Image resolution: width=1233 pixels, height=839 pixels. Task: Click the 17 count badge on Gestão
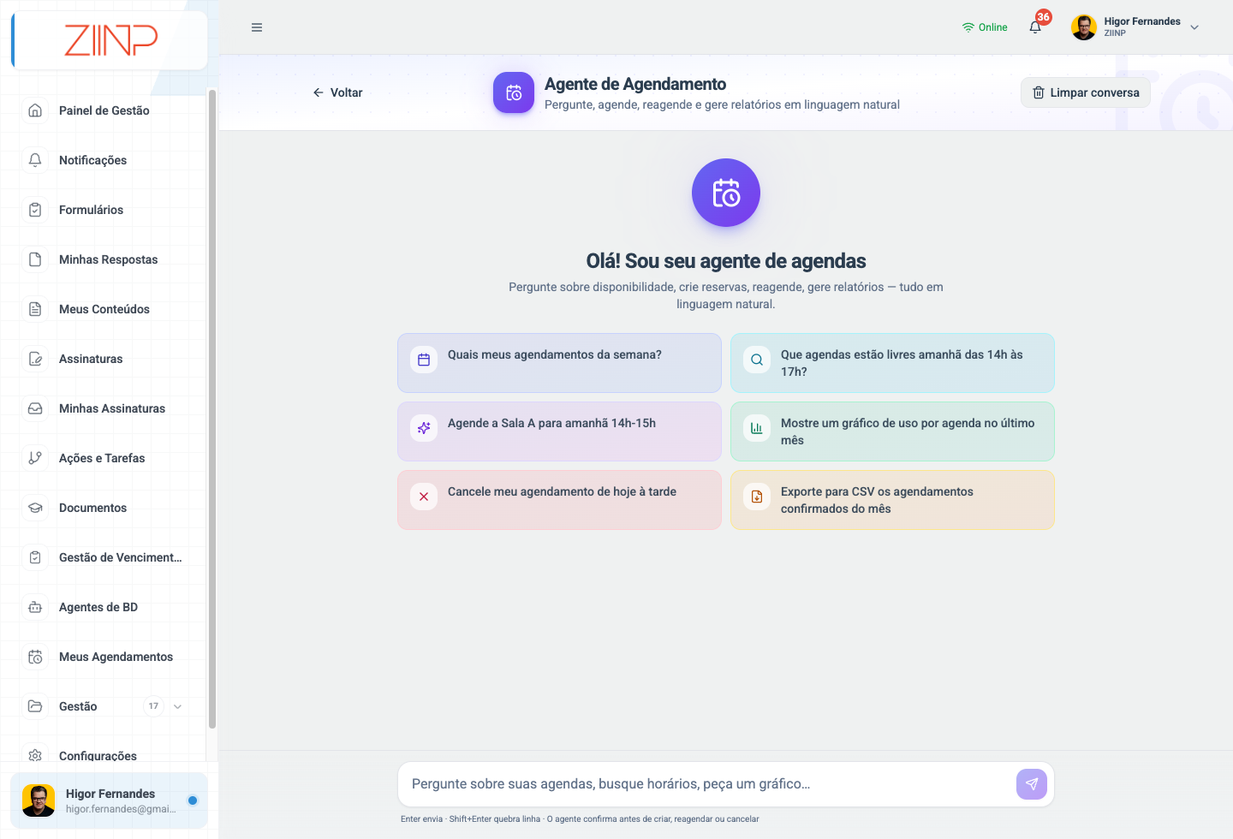coord(153,706)
